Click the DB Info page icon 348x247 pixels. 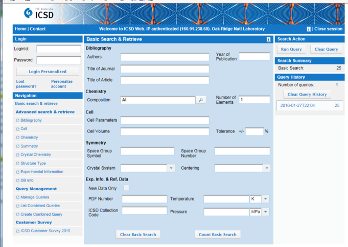[18, 181]
